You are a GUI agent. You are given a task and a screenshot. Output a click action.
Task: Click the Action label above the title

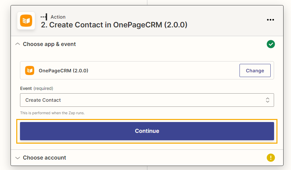pos(58,17)
